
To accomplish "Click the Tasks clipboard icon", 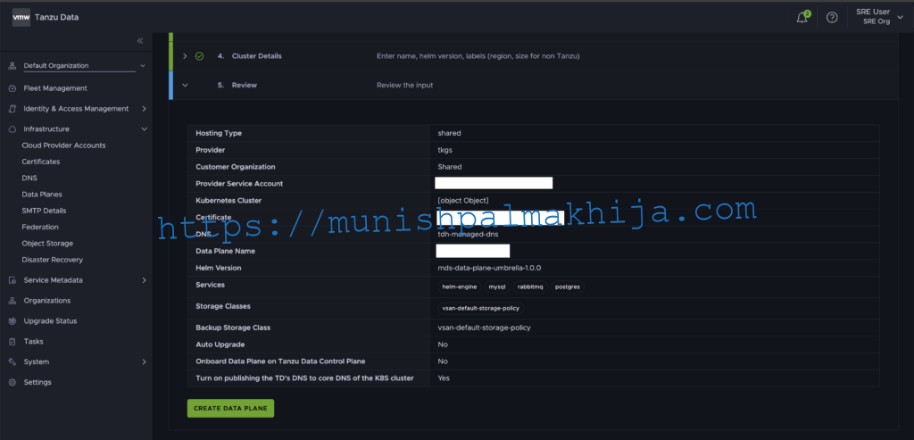I will (12, 342).
